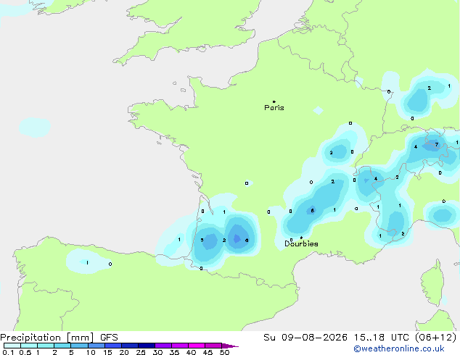Select the 15–20 mm legend color swatch
Screen dimensions: 460x355
113,346
